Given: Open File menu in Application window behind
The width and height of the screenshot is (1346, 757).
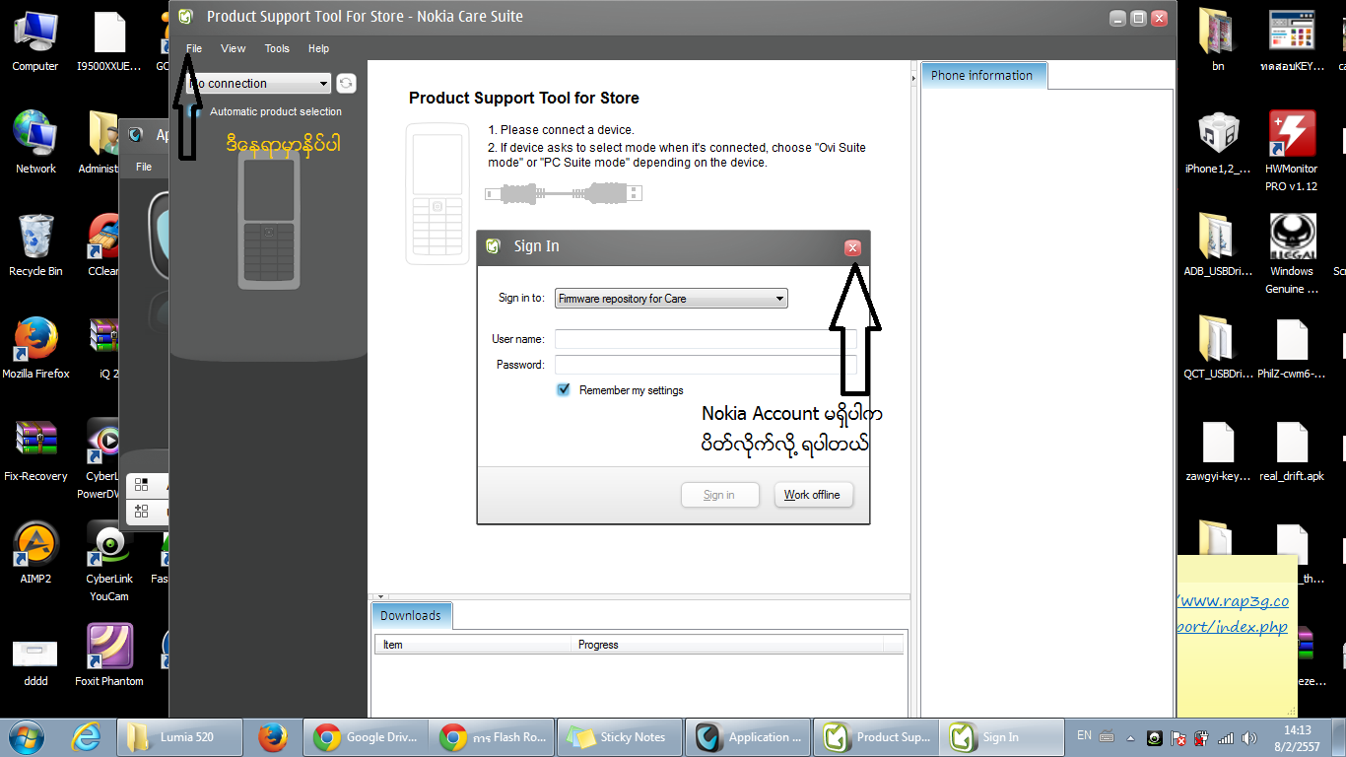Looking at the screenshot, I should point(144,167).
